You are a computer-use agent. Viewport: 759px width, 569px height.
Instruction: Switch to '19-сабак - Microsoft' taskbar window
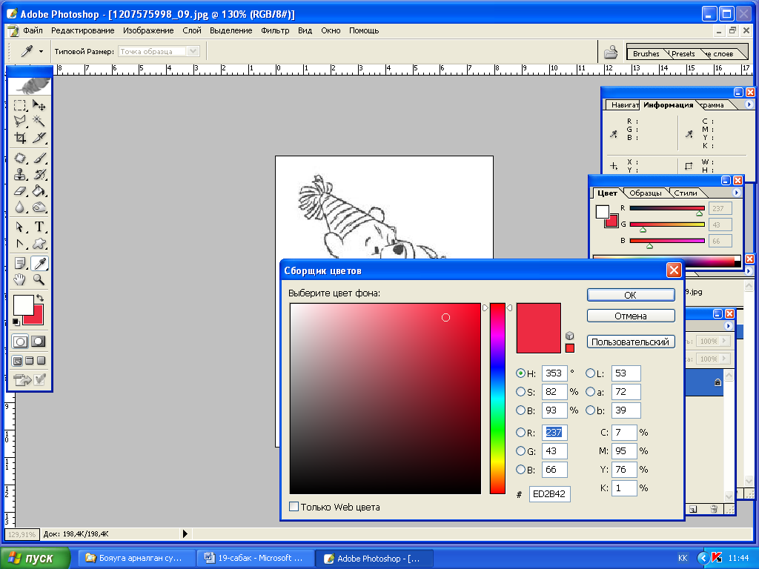(x=255, y=559)
